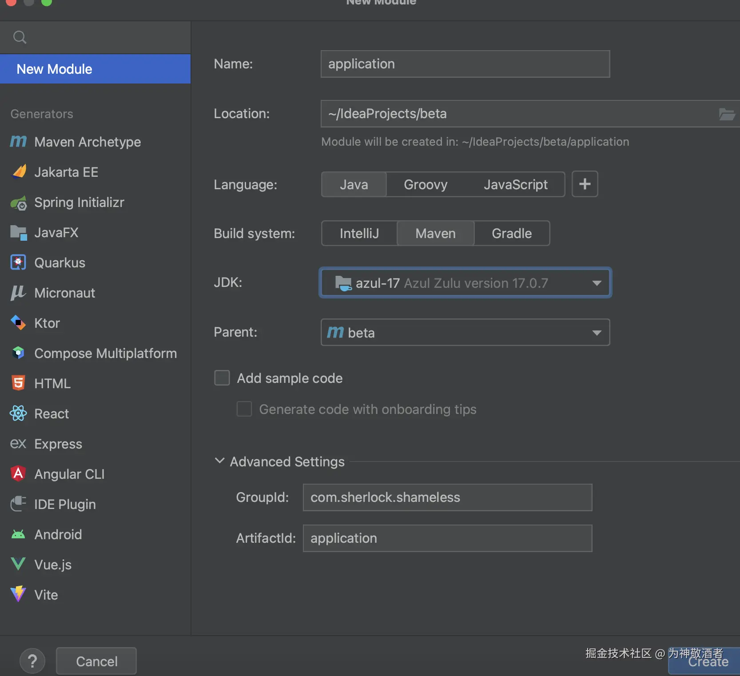
Task: Click the Ktor generator icon
Action: (18, 323)
